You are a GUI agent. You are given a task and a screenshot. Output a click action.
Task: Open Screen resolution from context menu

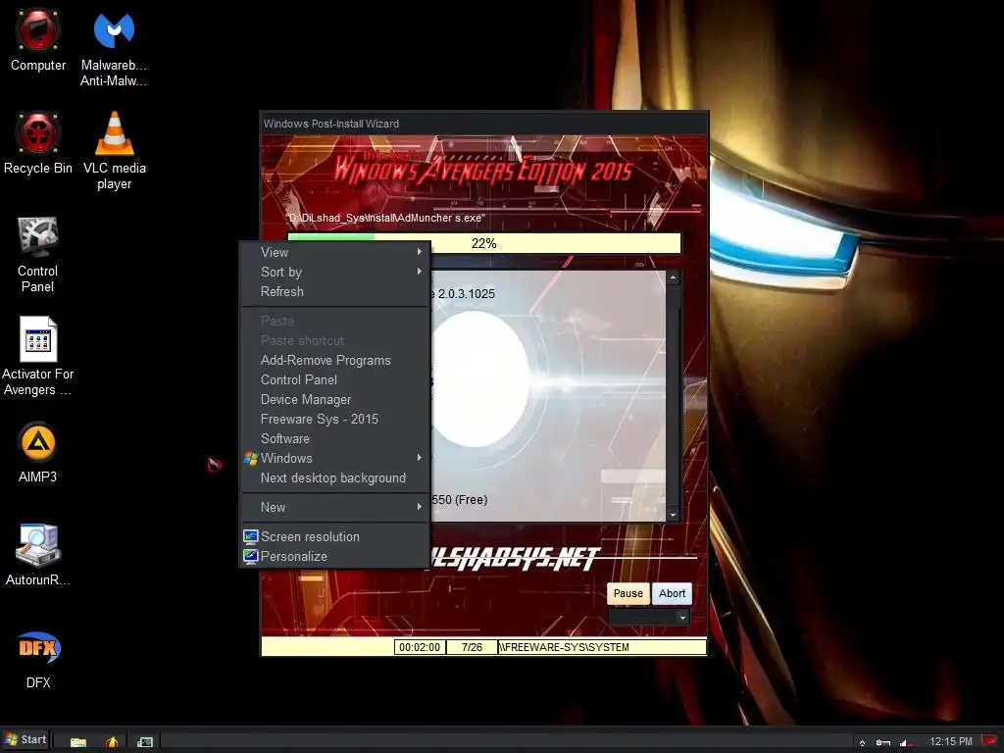tap(334, 536)
